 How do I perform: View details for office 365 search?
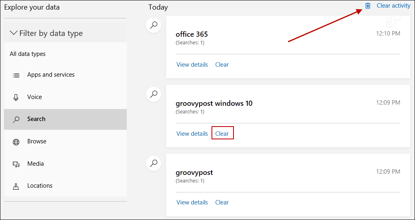192,65
